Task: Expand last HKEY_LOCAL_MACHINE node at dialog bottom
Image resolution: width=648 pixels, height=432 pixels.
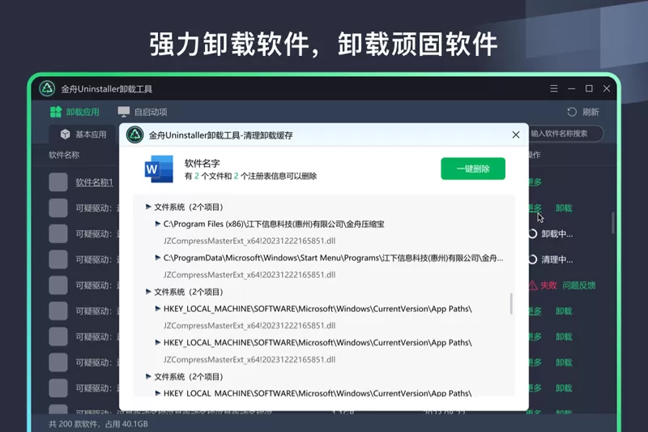Action: tap(157, 393)
